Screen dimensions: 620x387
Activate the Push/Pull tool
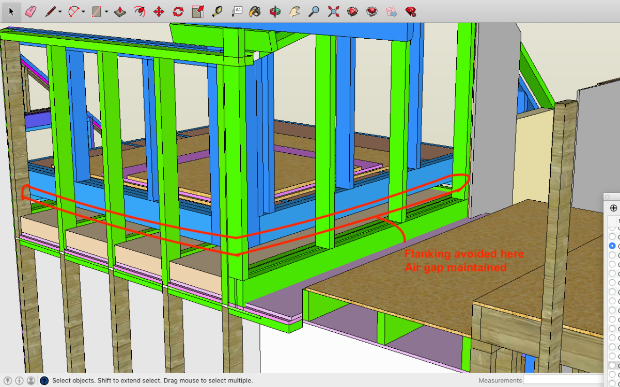point(119,11)
